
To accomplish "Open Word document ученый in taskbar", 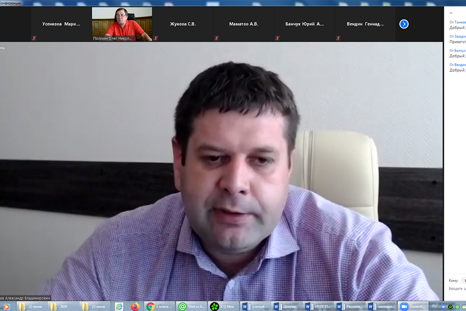I will 255,306.
